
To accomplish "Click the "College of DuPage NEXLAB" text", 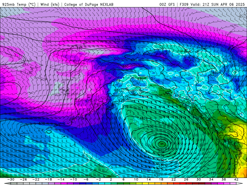I will click(x=89, y=4).
